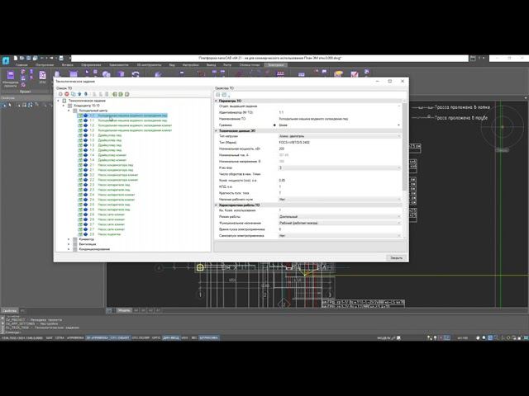Viewport: 529px width, 396px height.
Task: Click the red delete icon in Список ТО toolbar
Action: [x=65, y=94]
